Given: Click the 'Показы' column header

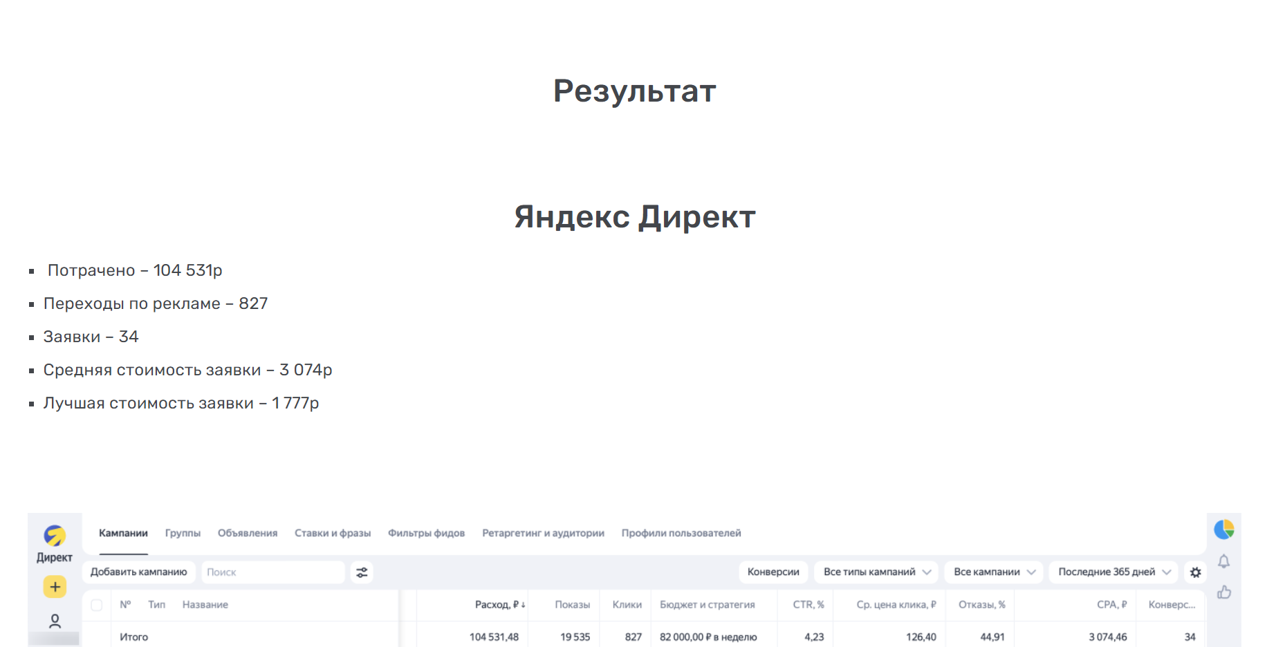Looking at the screenshot, I should click(572, 605).
